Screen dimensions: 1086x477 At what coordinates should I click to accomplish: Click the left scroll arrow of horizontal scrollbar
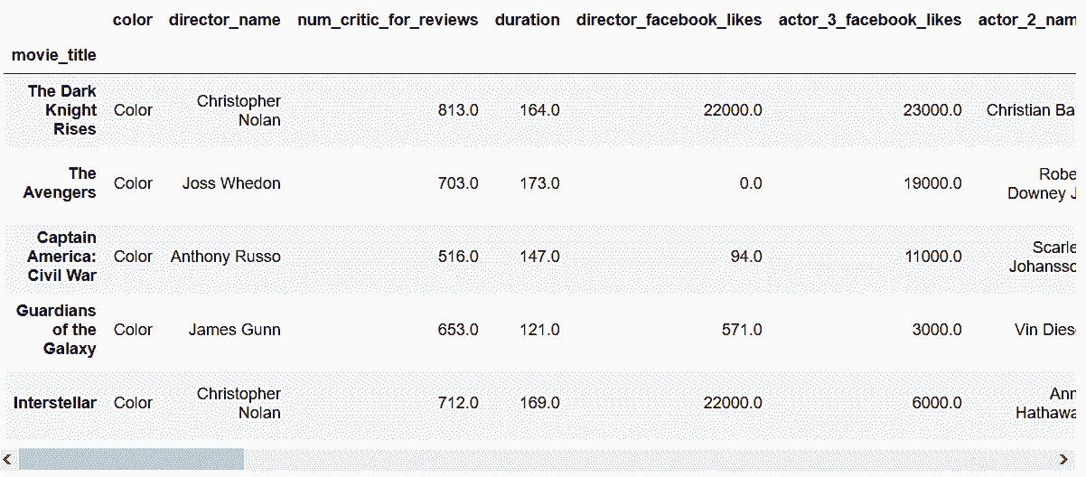8,460
